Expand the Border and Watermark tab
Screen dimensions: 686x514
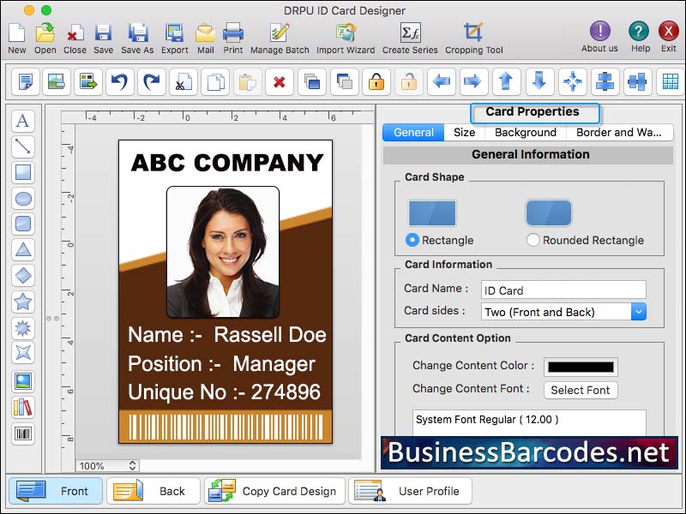(620, 133)
